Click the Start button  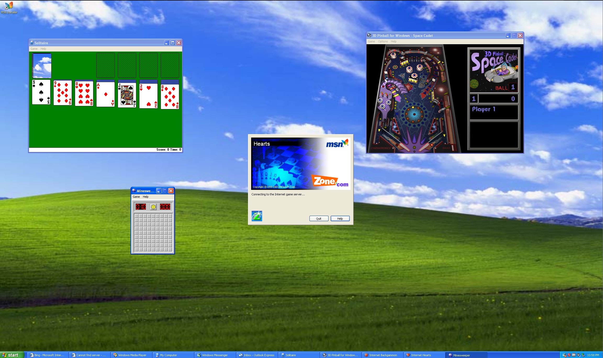pos(10,355)
